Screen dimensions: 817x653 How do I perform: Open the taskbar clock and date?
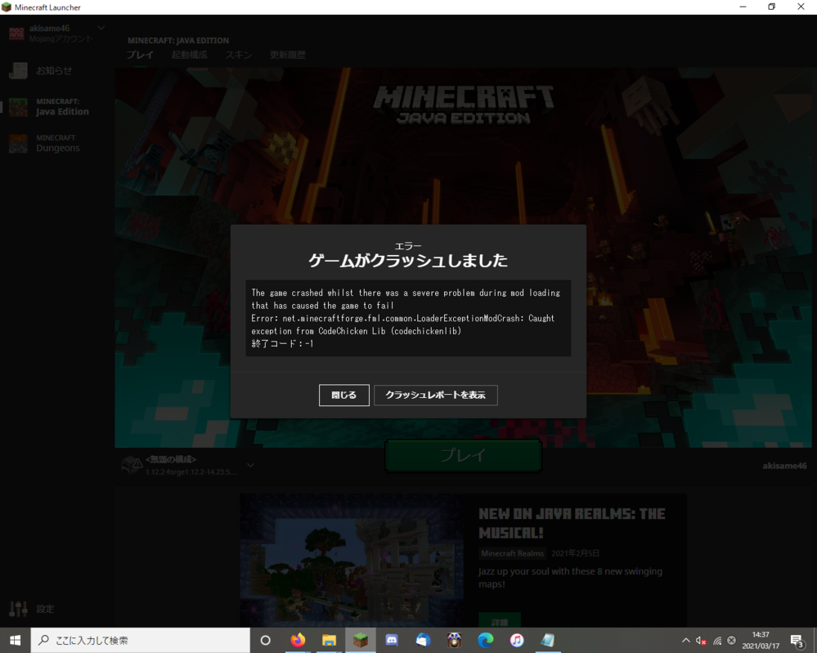[x=761, y=640]
